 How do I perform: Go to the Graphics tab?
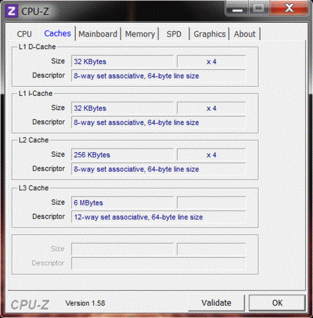click(210, 34)
